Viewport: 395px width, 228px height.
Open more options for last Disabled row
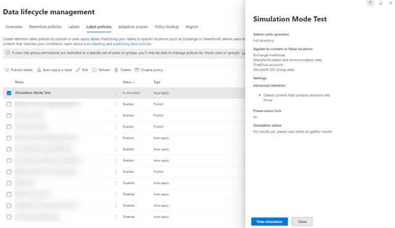[116, 217]
